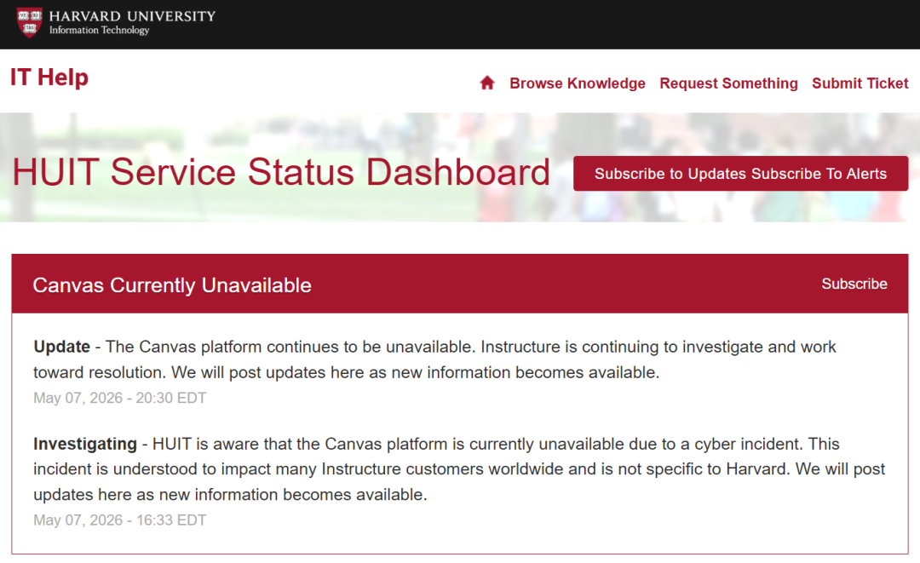The height and width of the screenshot is (563, 920).
Task: Click the Subscribe to Updates button
Action: [740, 174]
